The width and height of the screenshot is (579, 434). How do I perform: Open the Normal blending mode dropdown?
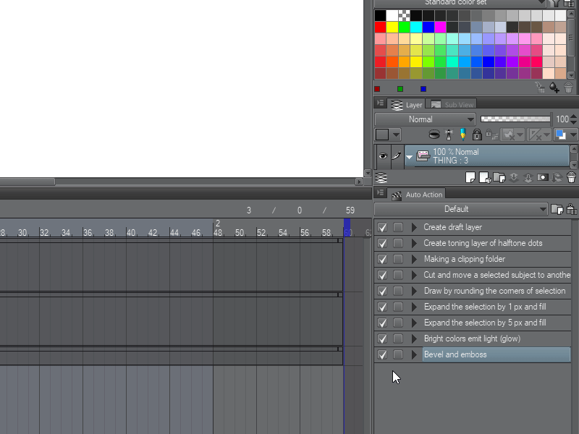425,119
